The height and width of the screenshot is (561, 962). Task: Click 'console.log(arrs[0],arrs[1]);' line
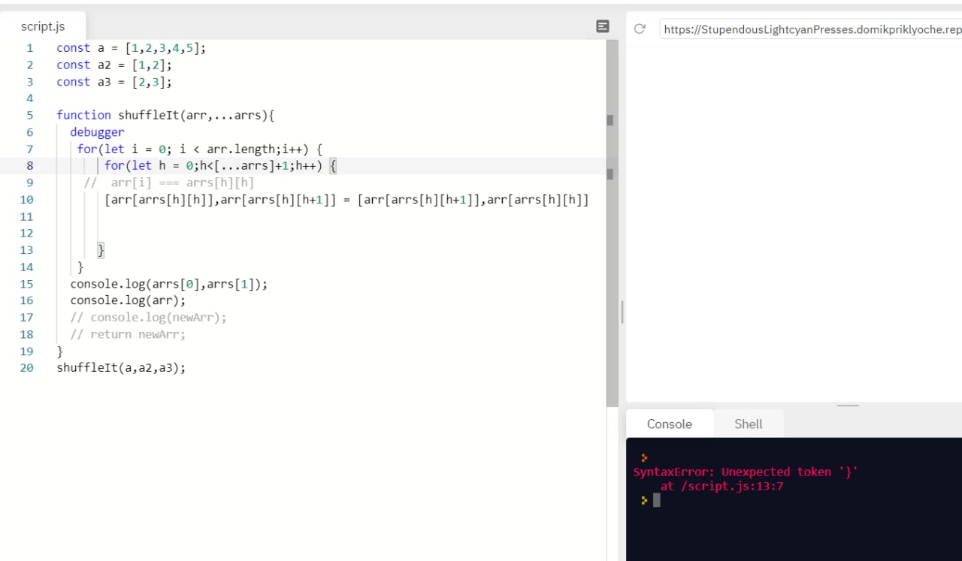tap(168, 284)
